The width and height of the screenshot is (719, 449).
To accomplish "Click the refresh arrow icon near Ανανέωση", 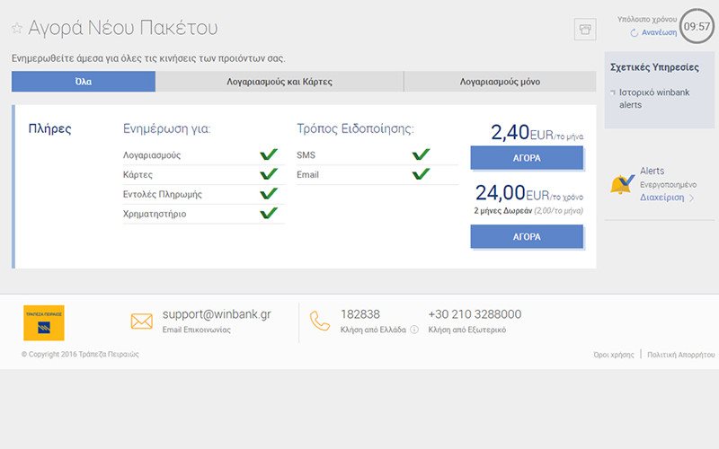I will pyautogui.click(x=635, y=33).
